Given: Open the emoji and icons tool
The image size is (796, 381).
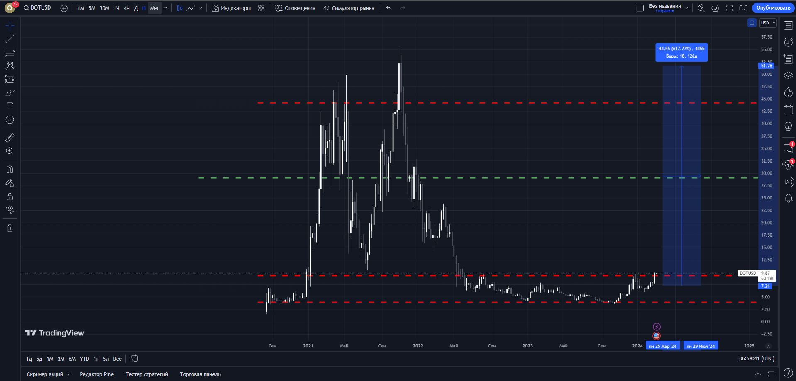Looking at the screenshot, I should point(10,120).
